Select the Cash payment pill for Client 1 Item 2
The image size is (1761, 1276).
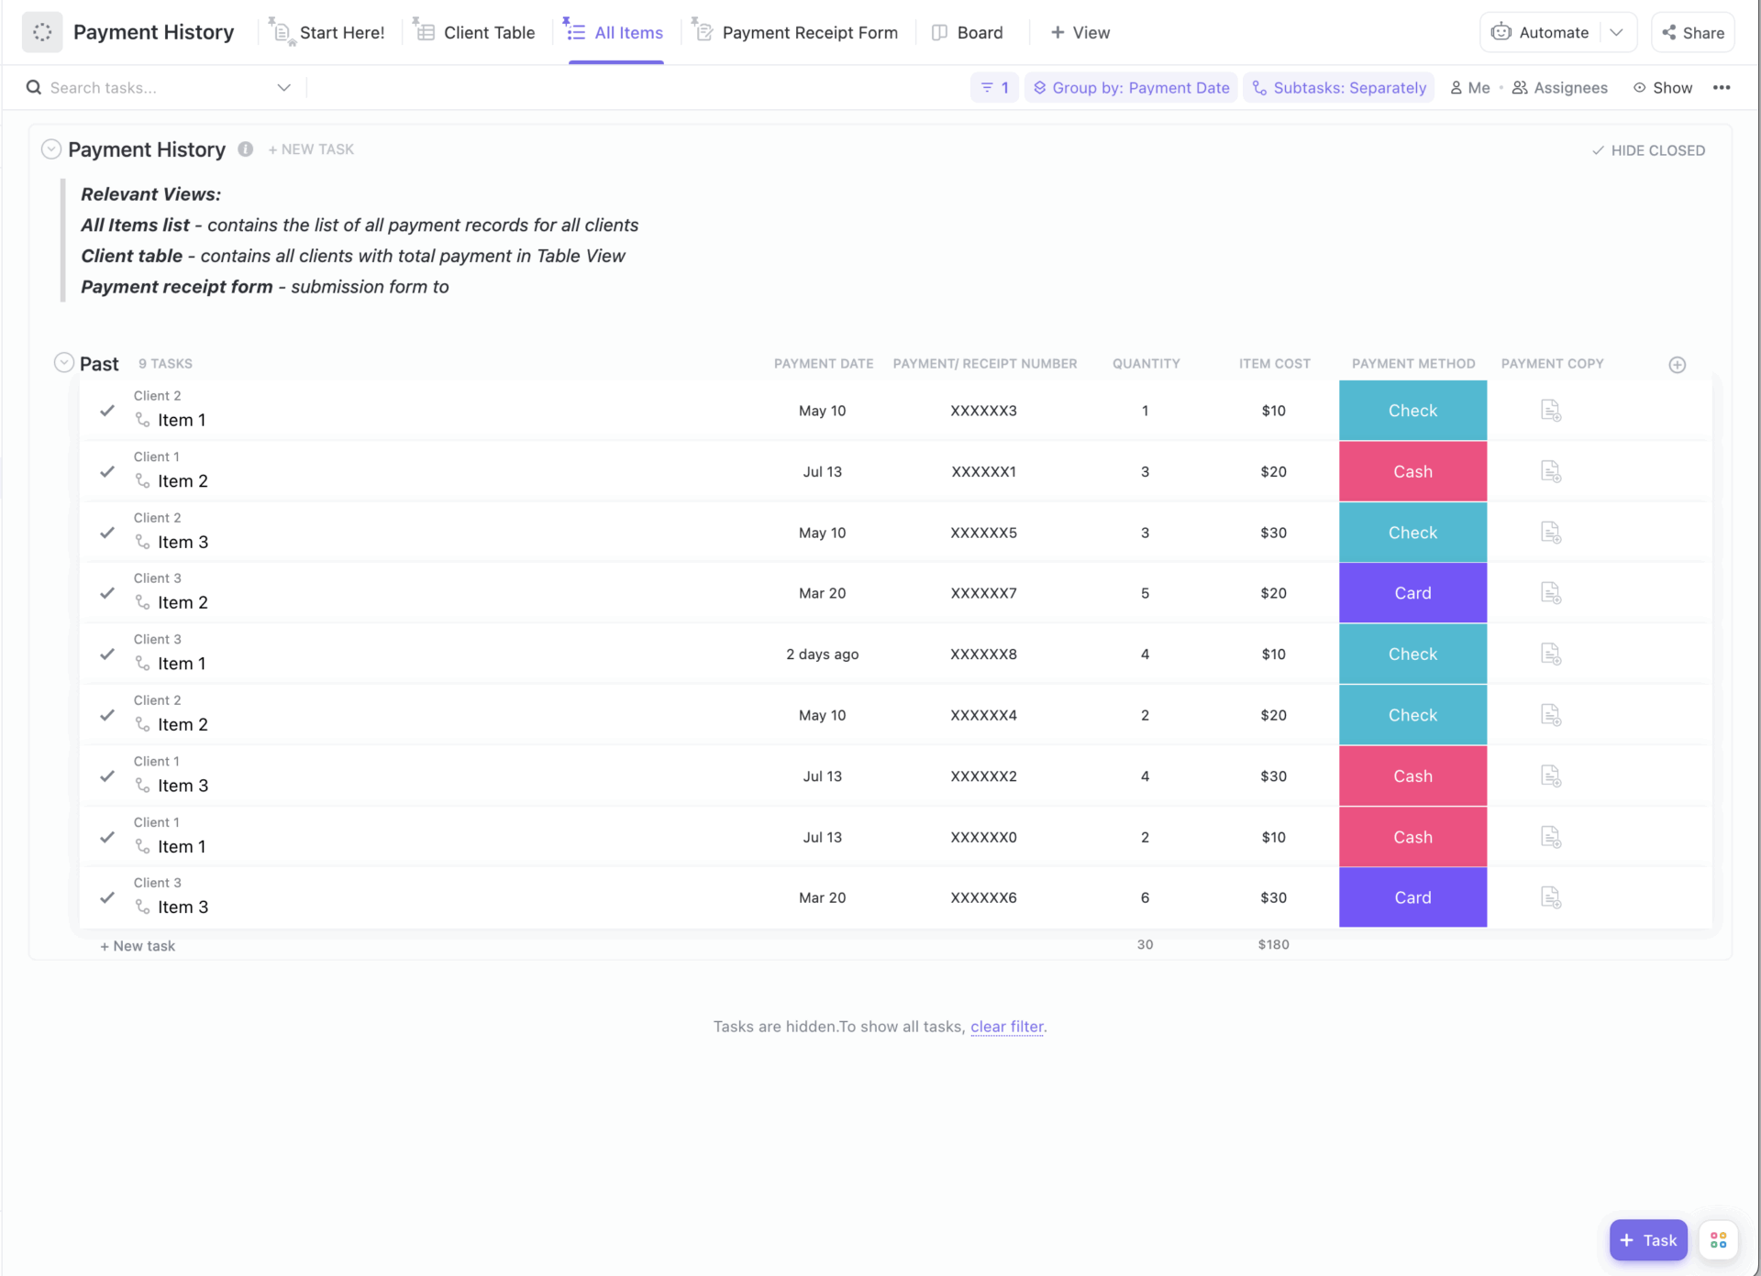(x=1412, y=471)
